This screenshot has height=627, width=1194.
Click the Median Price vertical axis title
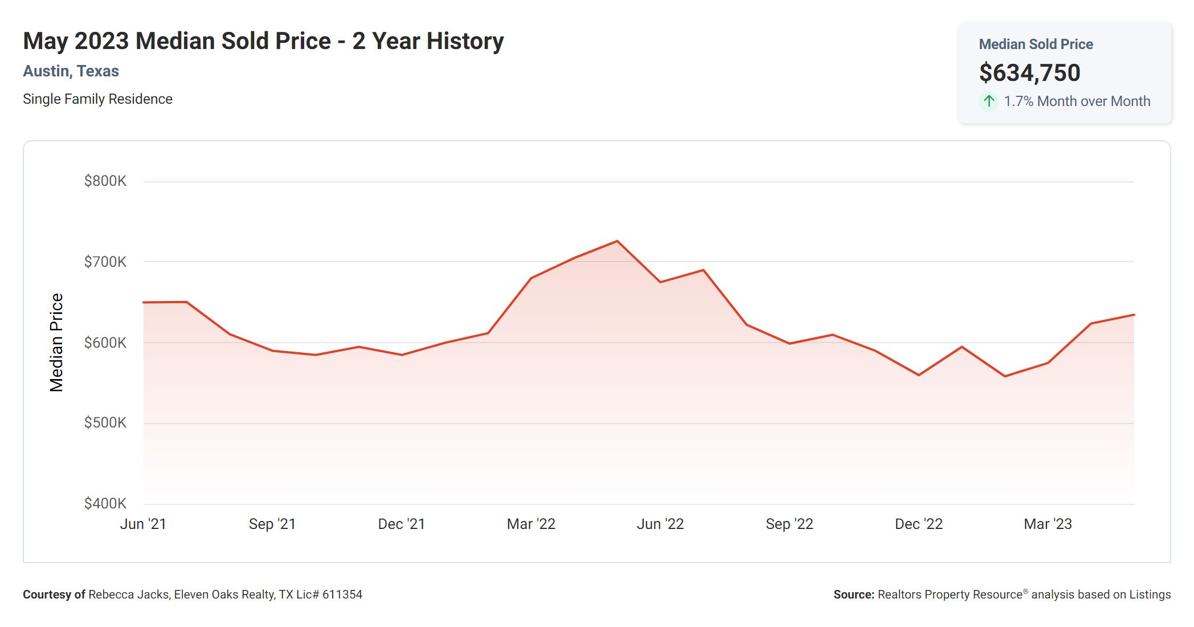coord(56,343)
